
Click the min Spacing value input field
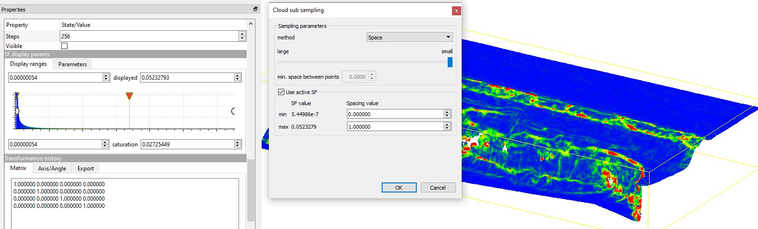coord(395,114)
